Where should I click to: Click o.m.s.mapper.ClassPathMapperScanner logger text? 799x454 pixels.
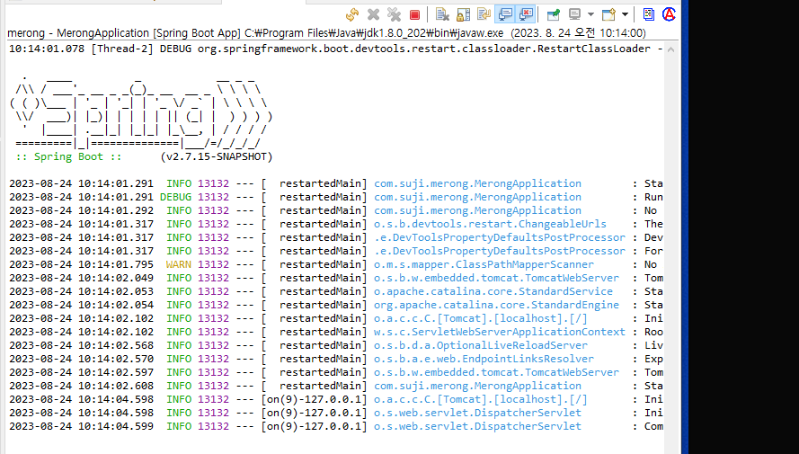tap(484, 264)
